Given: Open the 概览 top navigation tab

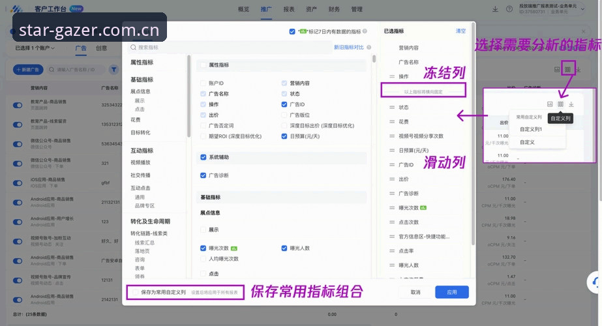Looking at the screenshot, I should (x=243, y=9).
